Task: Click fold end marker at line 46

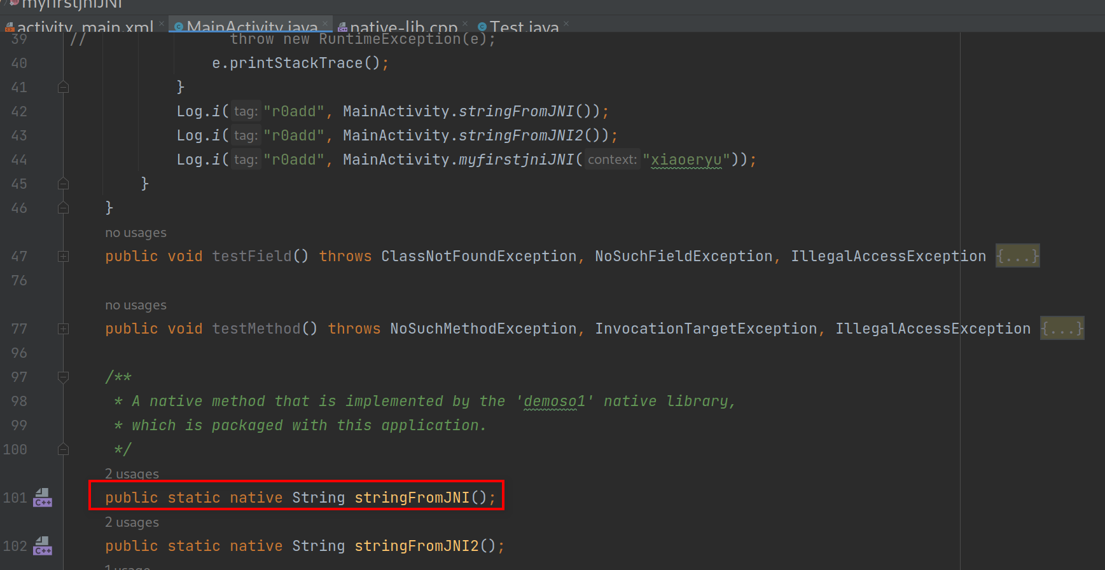Action: coord(63,208)
